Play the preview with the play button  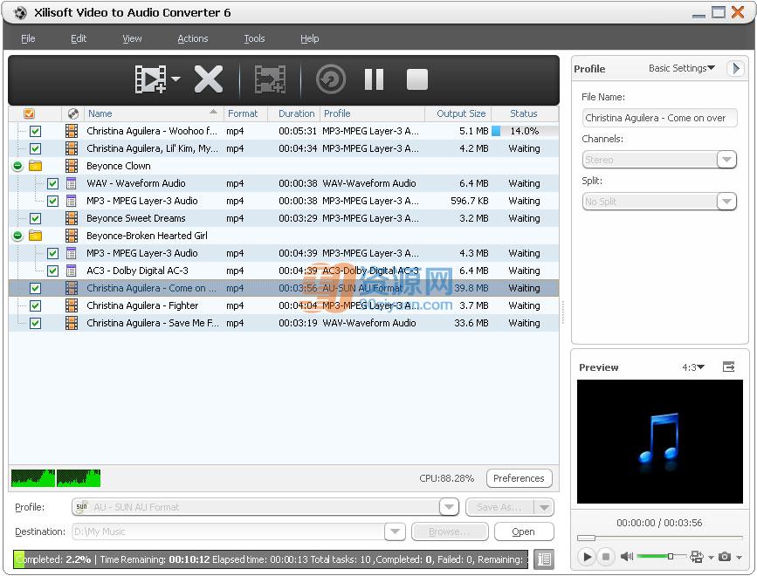[x=587, y=557]
